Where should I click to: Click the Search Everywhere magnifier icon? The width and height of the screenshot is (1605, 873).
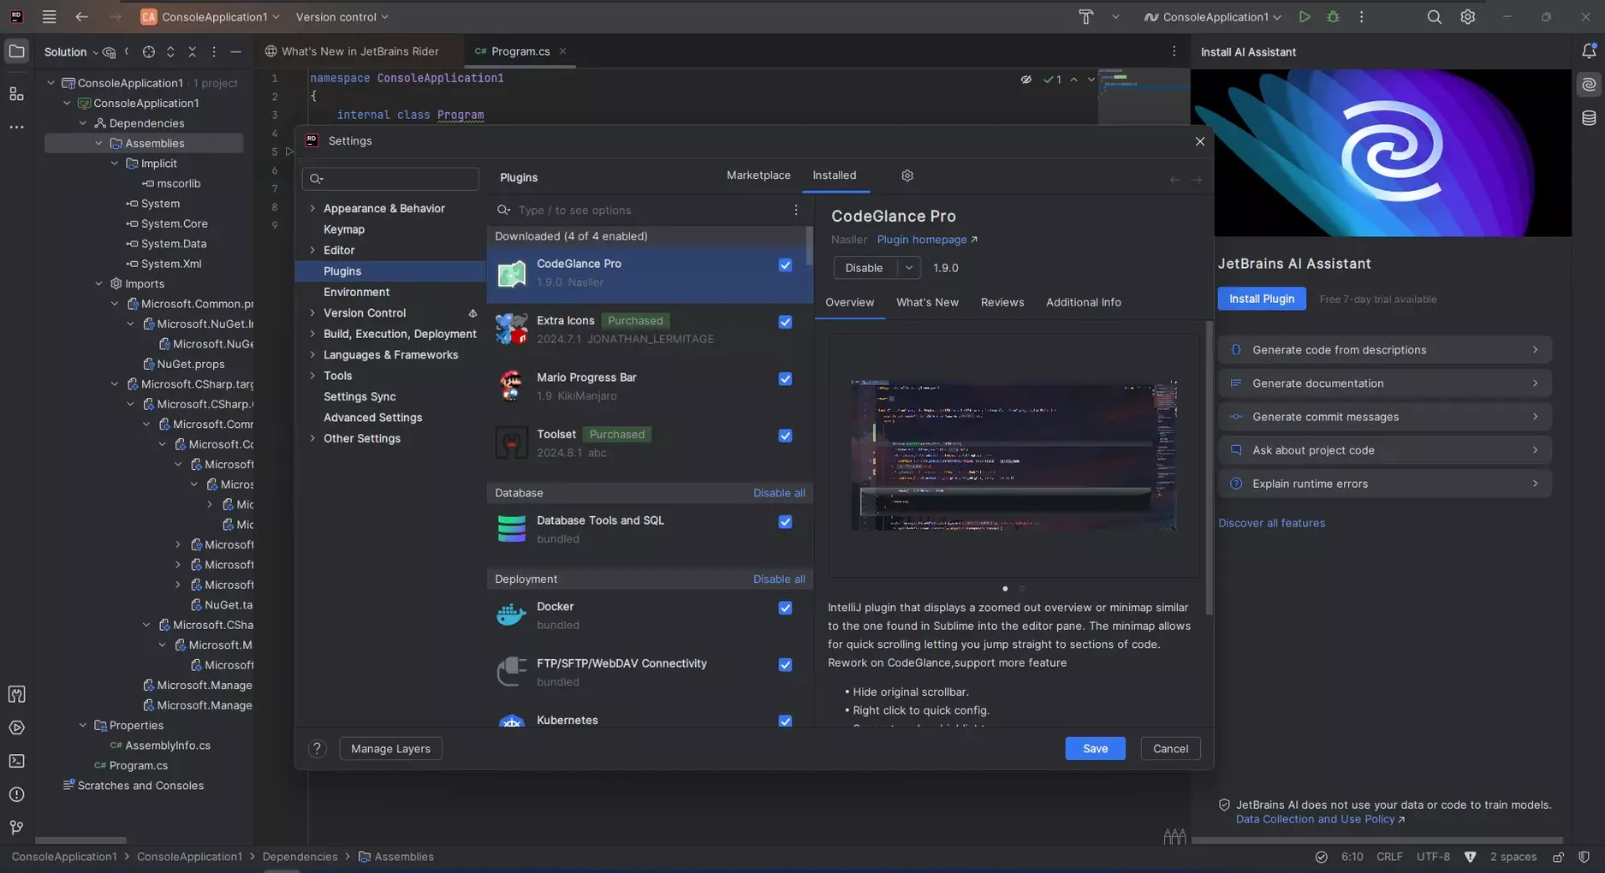(1434, 17)
